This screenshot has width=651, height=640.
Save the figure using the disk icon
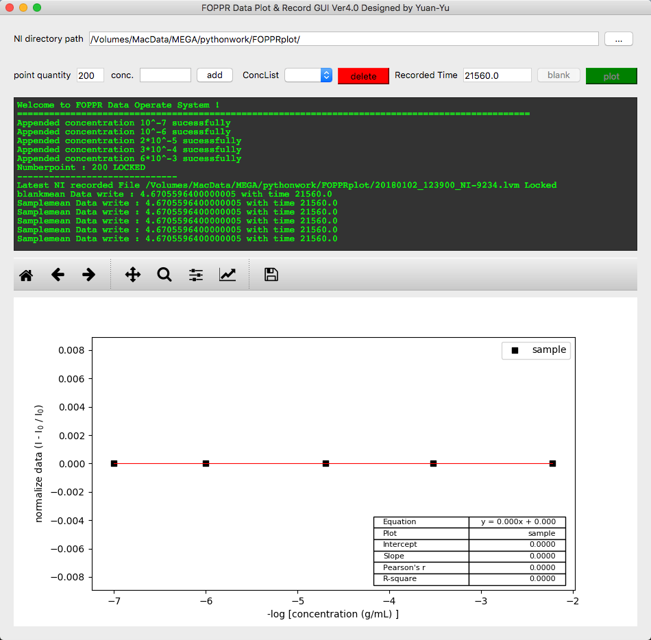click(271, 274)
